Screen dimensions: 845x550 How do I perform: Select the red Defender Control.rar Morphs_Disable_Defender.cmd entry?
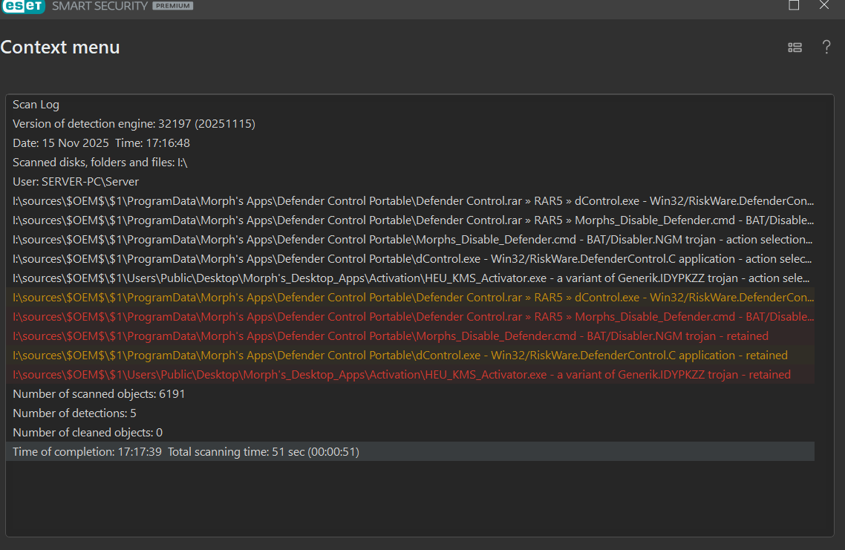click(413, 317)
